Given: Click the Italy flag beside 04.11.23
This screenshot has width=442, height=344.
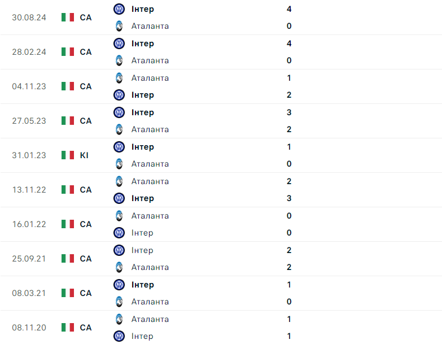Looking at the screenshot, I should [68, 86].
